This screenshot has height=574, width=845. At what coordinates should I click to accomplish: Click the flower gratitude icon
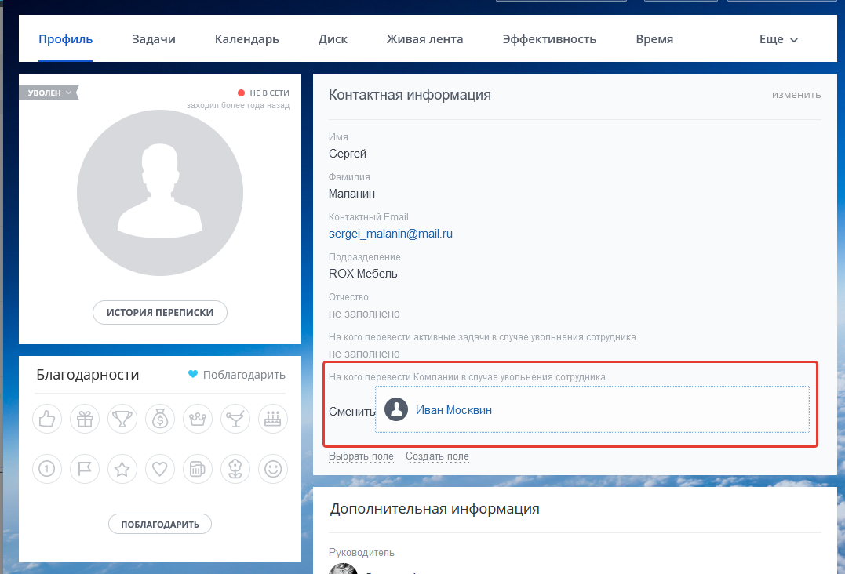click(235, 469)
